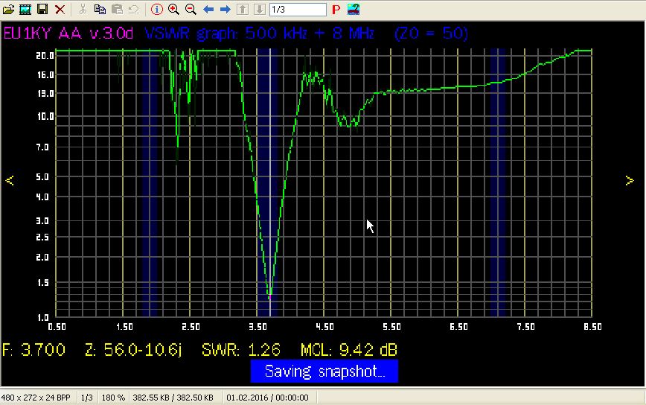Show image information with the red info icon
Viewport: 646px width, 405px height.
pyautogui.click(x=156, y=10)
